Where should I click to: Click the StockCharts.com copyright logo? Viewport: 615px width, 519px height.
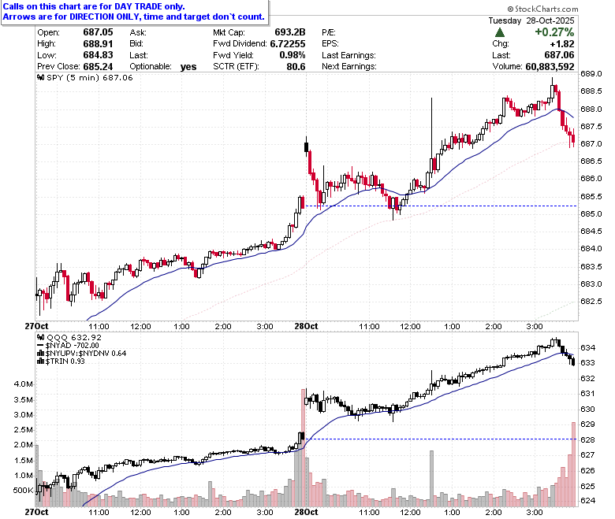pos(542,9)
